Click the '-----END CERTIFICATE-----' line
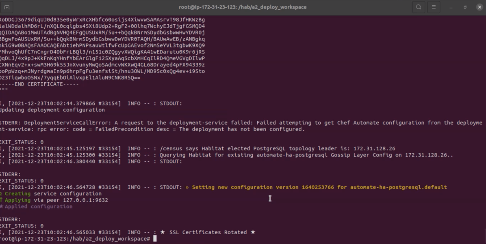This screenshot has width=486, height=244. point(39,84)
